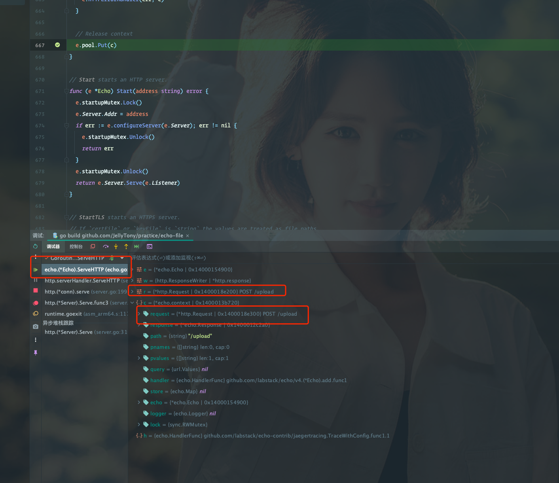559x483 pixels.
Task: Select the store echo.Map nil row
Action: [343, 391]
